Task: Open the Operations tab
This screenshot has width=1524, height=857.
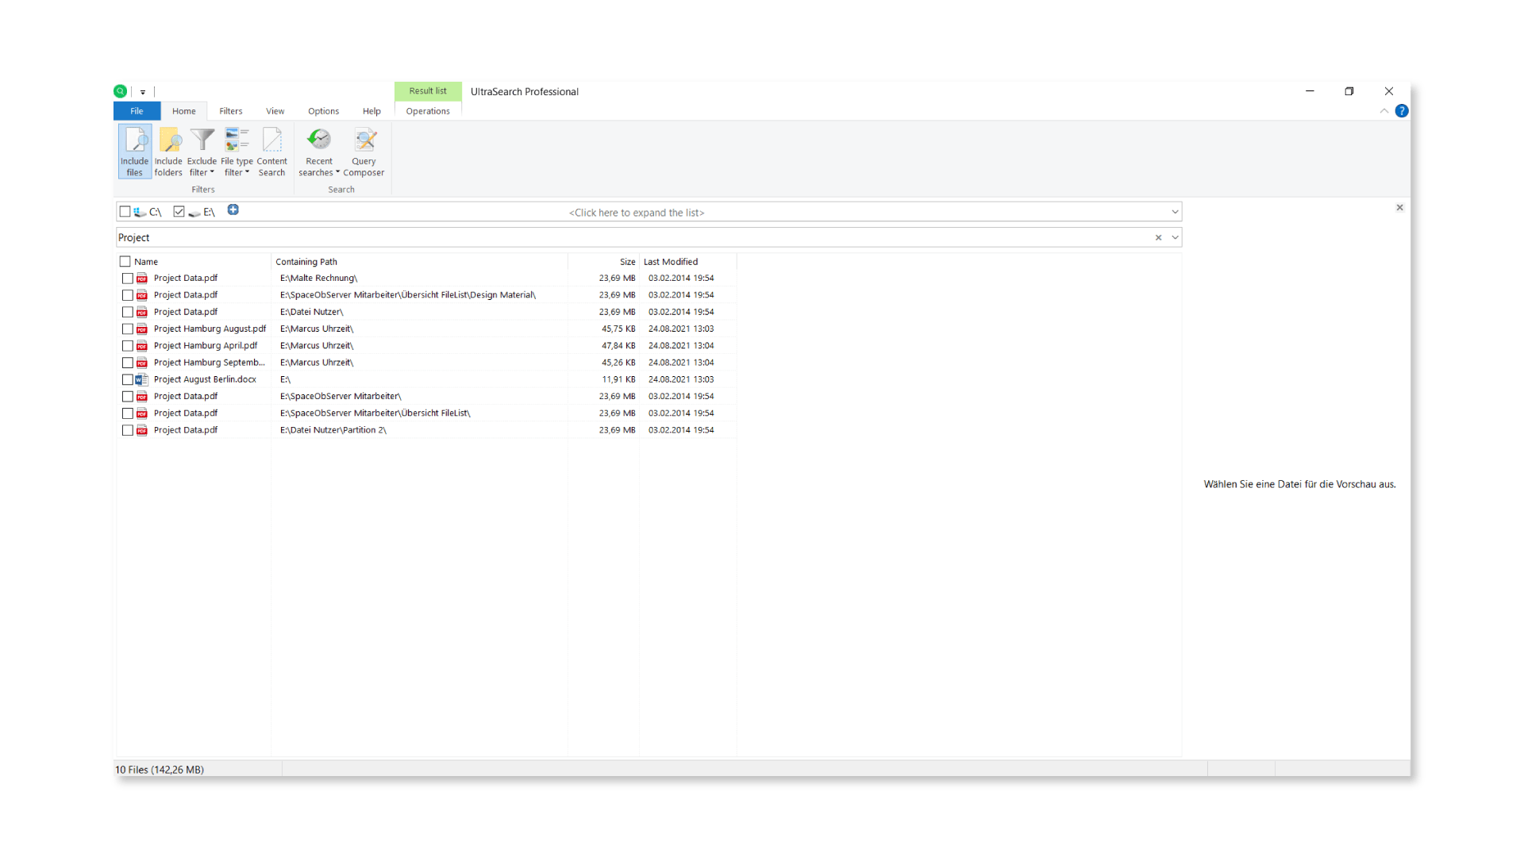Action: 428,111
